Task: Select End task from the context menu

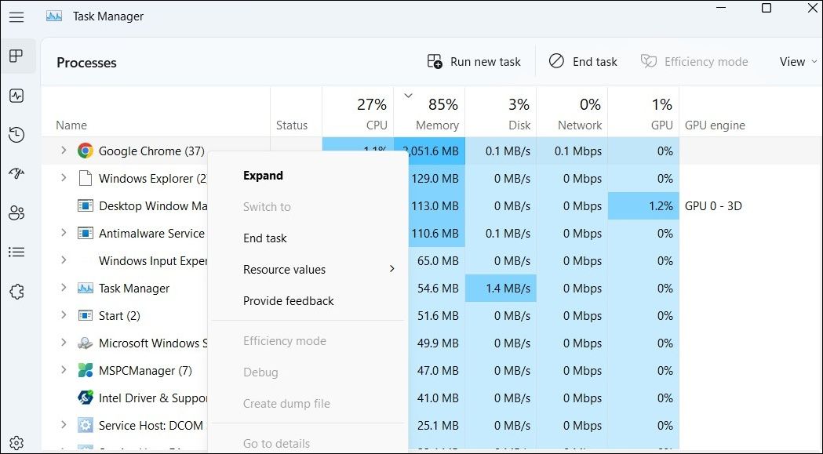Action: [265, 238]
